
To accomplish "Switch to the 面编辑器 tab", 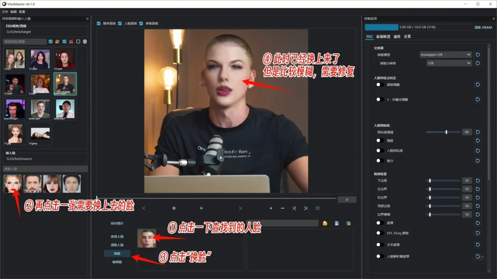I will [x=383, y=36].
